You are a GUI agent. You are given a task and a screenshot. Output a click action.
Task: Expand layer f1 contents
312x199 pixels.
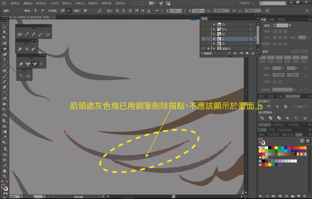tap(213, 44)
